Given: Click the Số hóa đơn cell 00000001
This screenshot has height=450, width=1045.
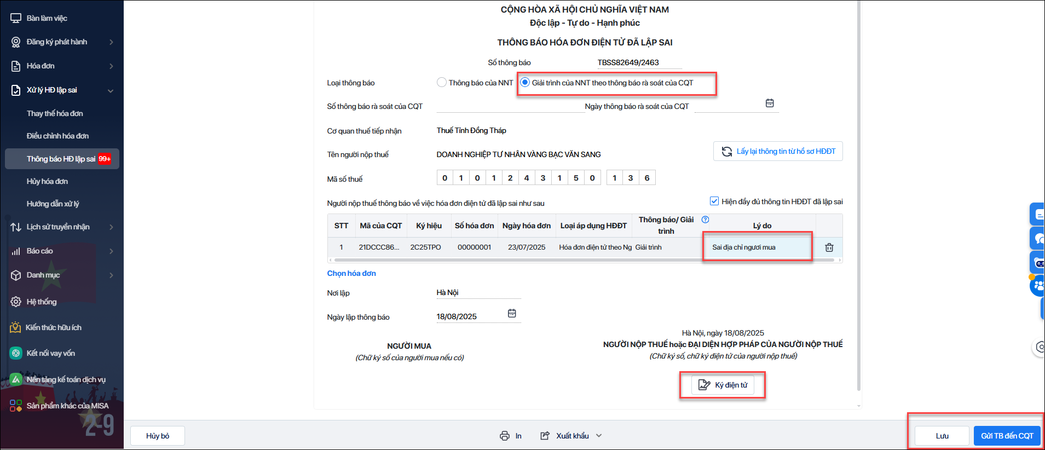Looking at the screenshot, I should pyautogui.click(x=474, y=247).
